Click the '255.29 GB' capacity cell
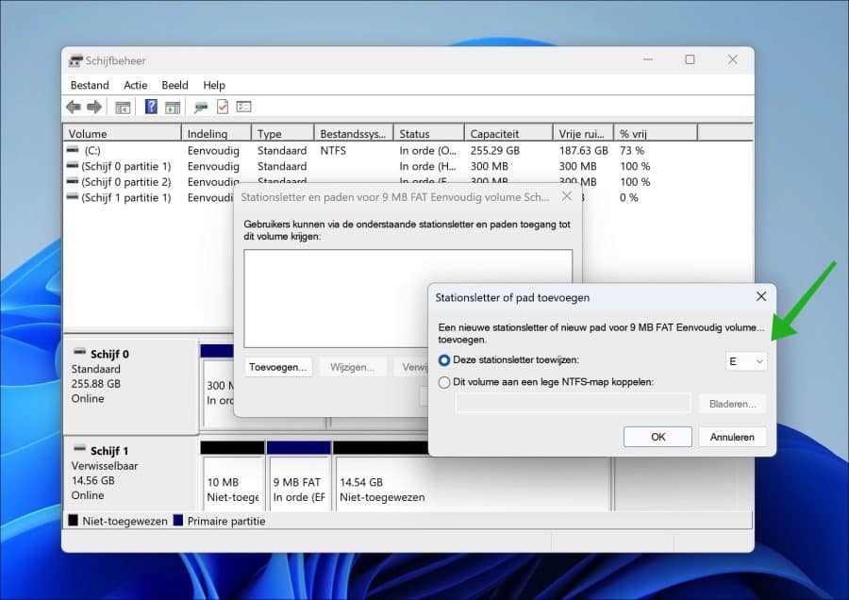This screenshot has width=849, height=600. pyautogui.click(x=494, y=150)
